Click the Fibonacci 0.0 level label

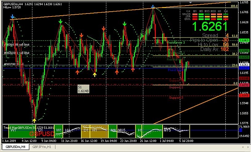[235, 83]
